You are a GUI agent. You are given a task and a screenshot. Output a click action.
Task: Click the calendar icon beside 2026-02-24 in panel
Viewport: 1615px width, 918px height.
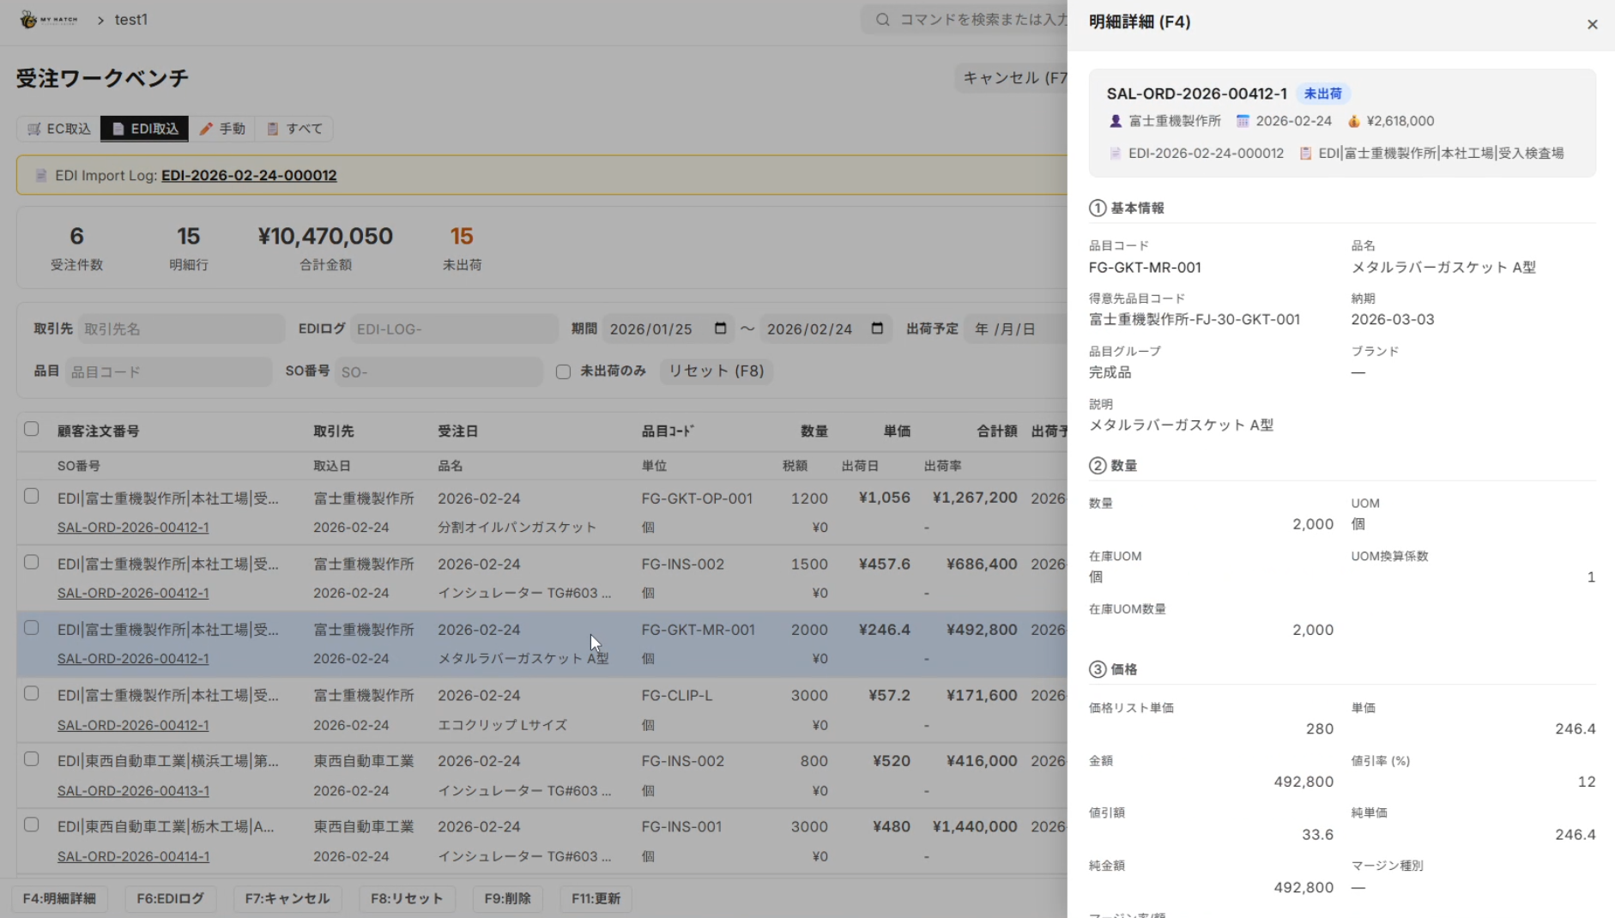[x=1242, y=121]
